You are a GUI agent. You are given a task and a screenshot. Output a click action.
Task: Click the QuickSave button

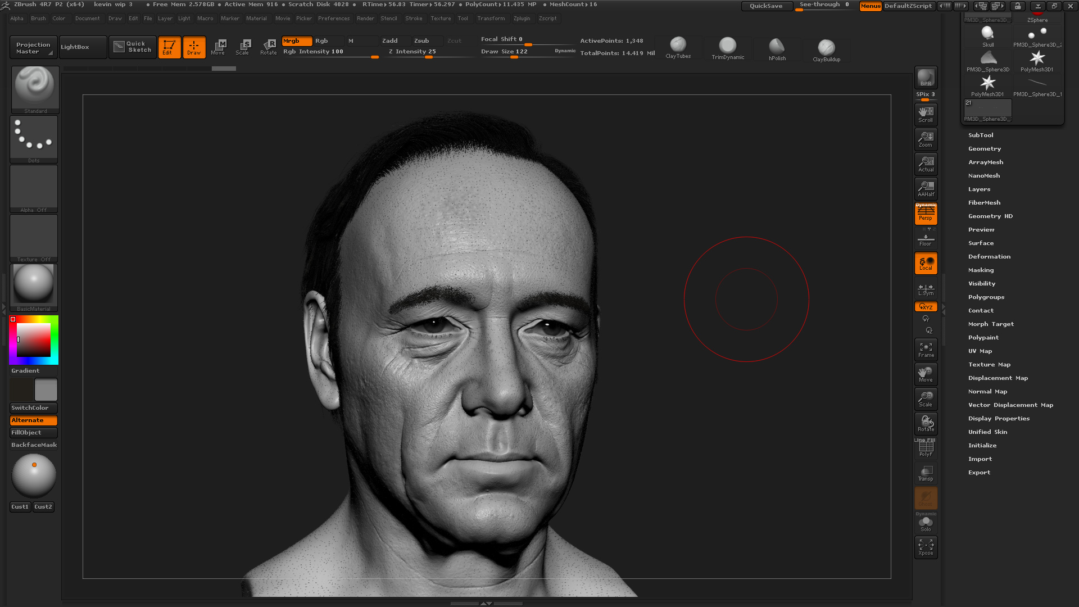click(x=767, y=6)
